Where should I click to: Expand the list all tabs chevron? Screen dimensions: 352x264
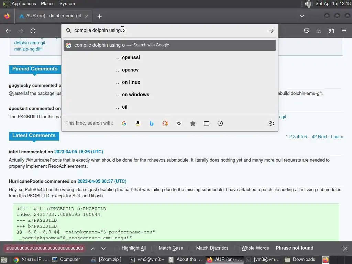pos(302,16)
